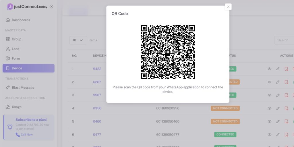Image resolution: width=294 pixels, height=147 pixels.
Task: Click the Usage chart icon
Action: pyautogui.click(x=8, y=107)
